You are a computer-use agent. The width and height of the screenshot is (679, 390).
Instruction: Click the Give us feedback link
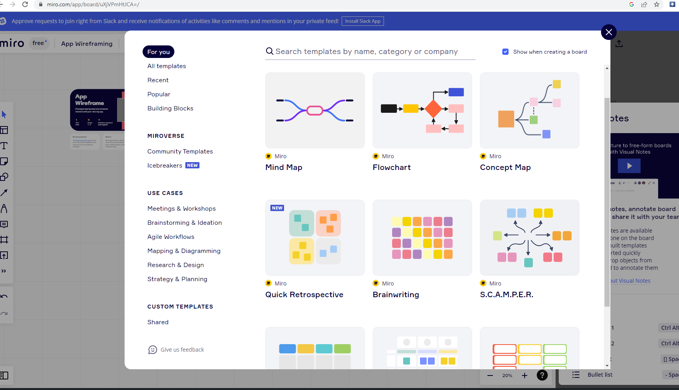coord(182,350)
